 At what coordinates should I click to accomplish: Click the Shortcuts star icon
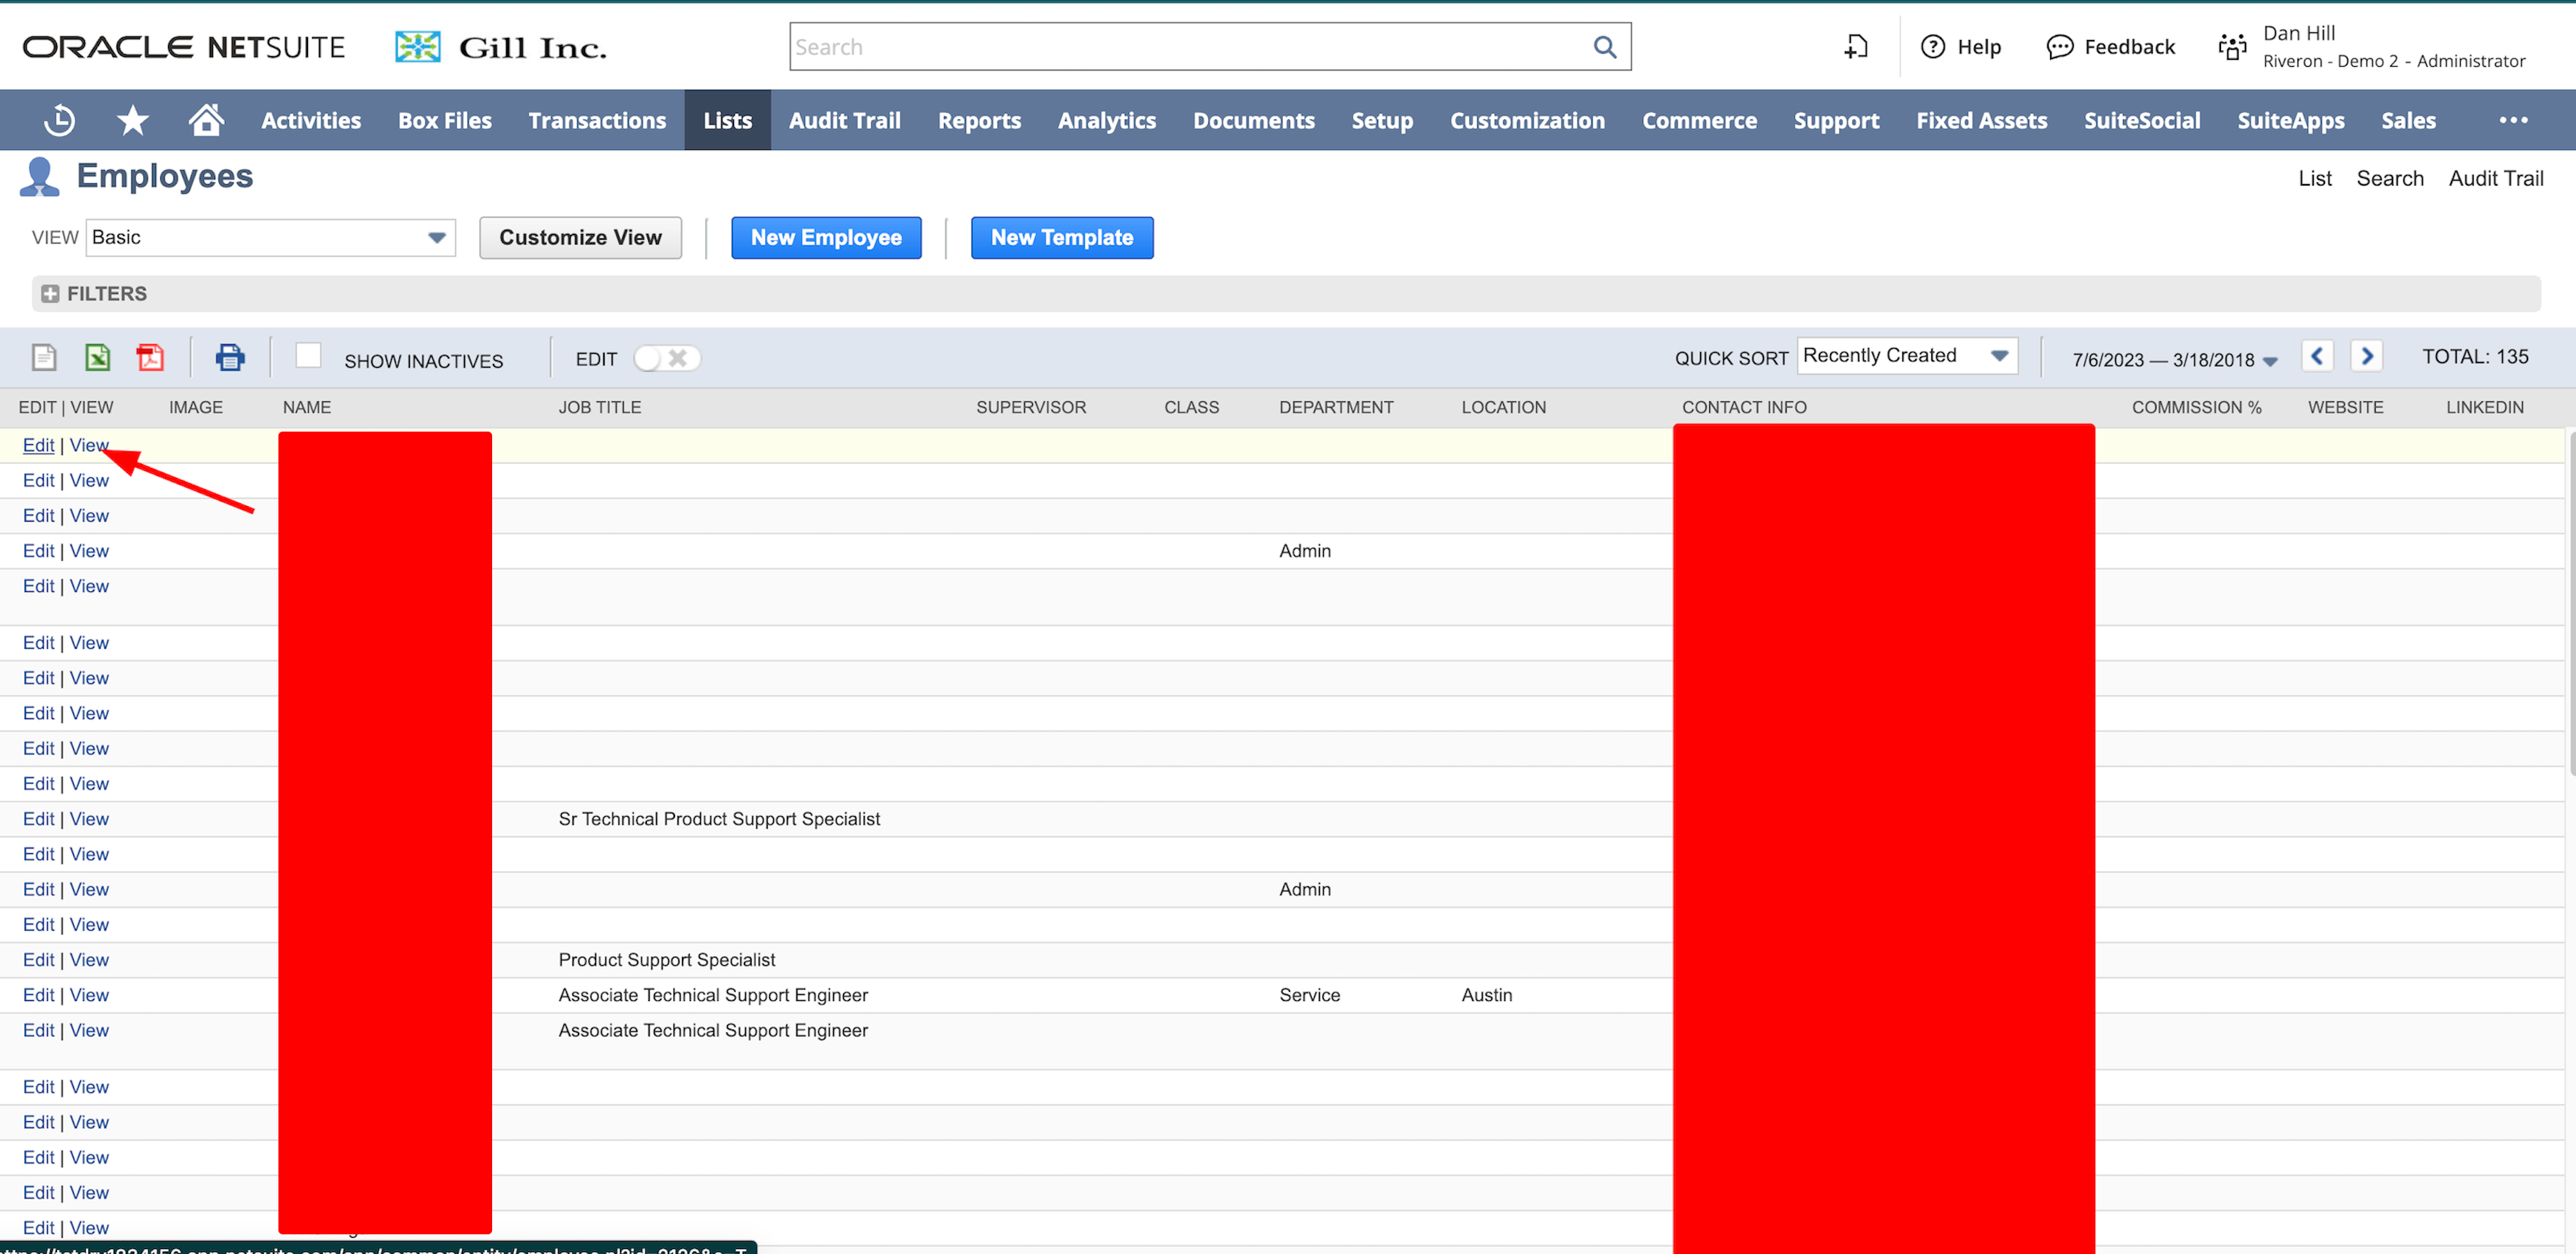[132, 120]
